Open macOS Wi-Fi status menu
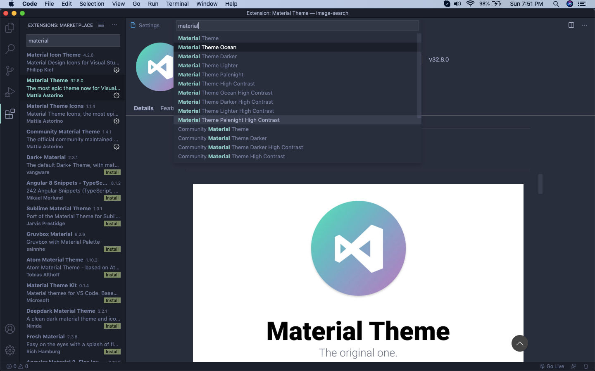Viewport: 595px width, 371px height. [x=470, y=4]
